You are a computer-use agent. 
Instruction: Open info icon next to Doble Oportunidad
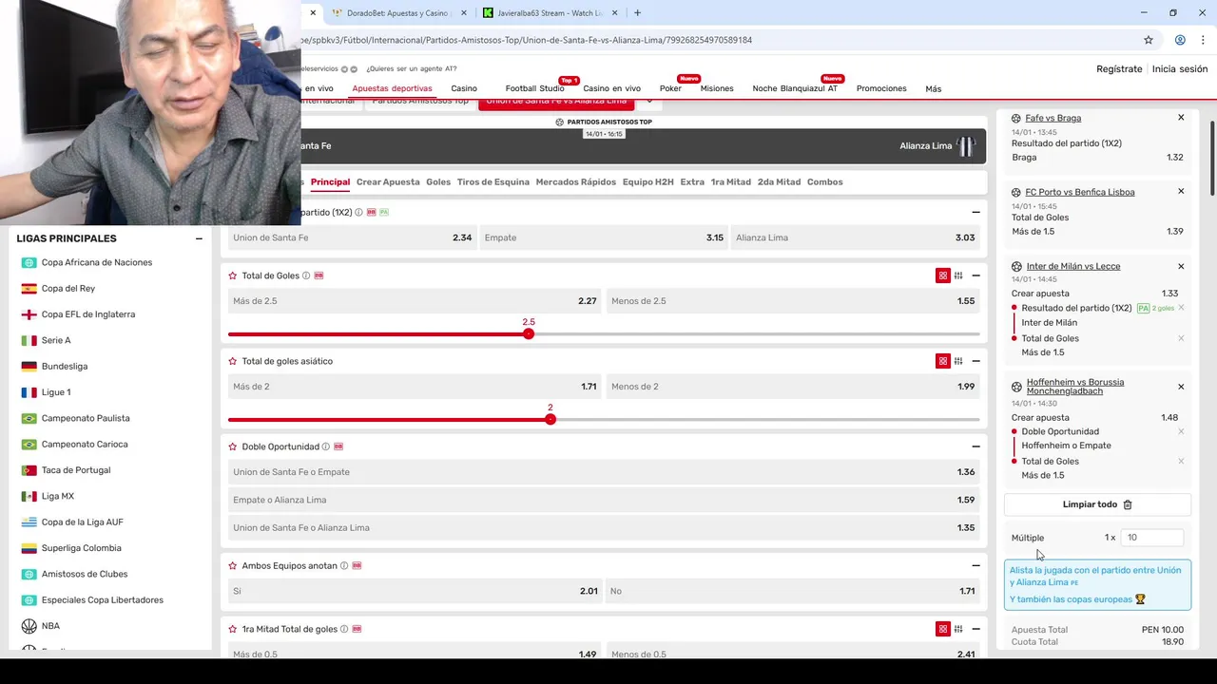326,446
